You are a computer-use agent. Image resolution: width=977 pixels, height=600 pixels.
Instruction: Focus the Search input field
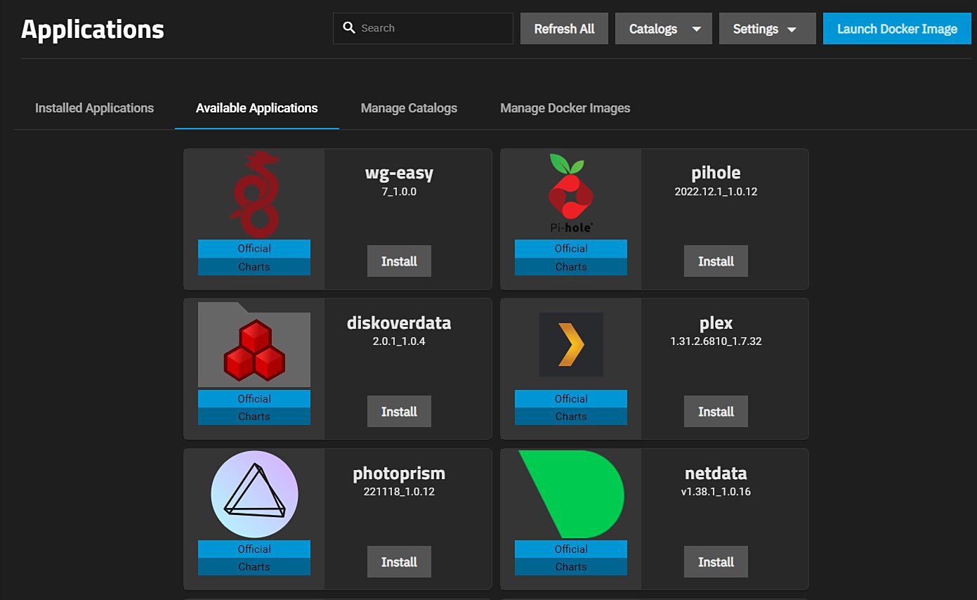tap(423, 28)
